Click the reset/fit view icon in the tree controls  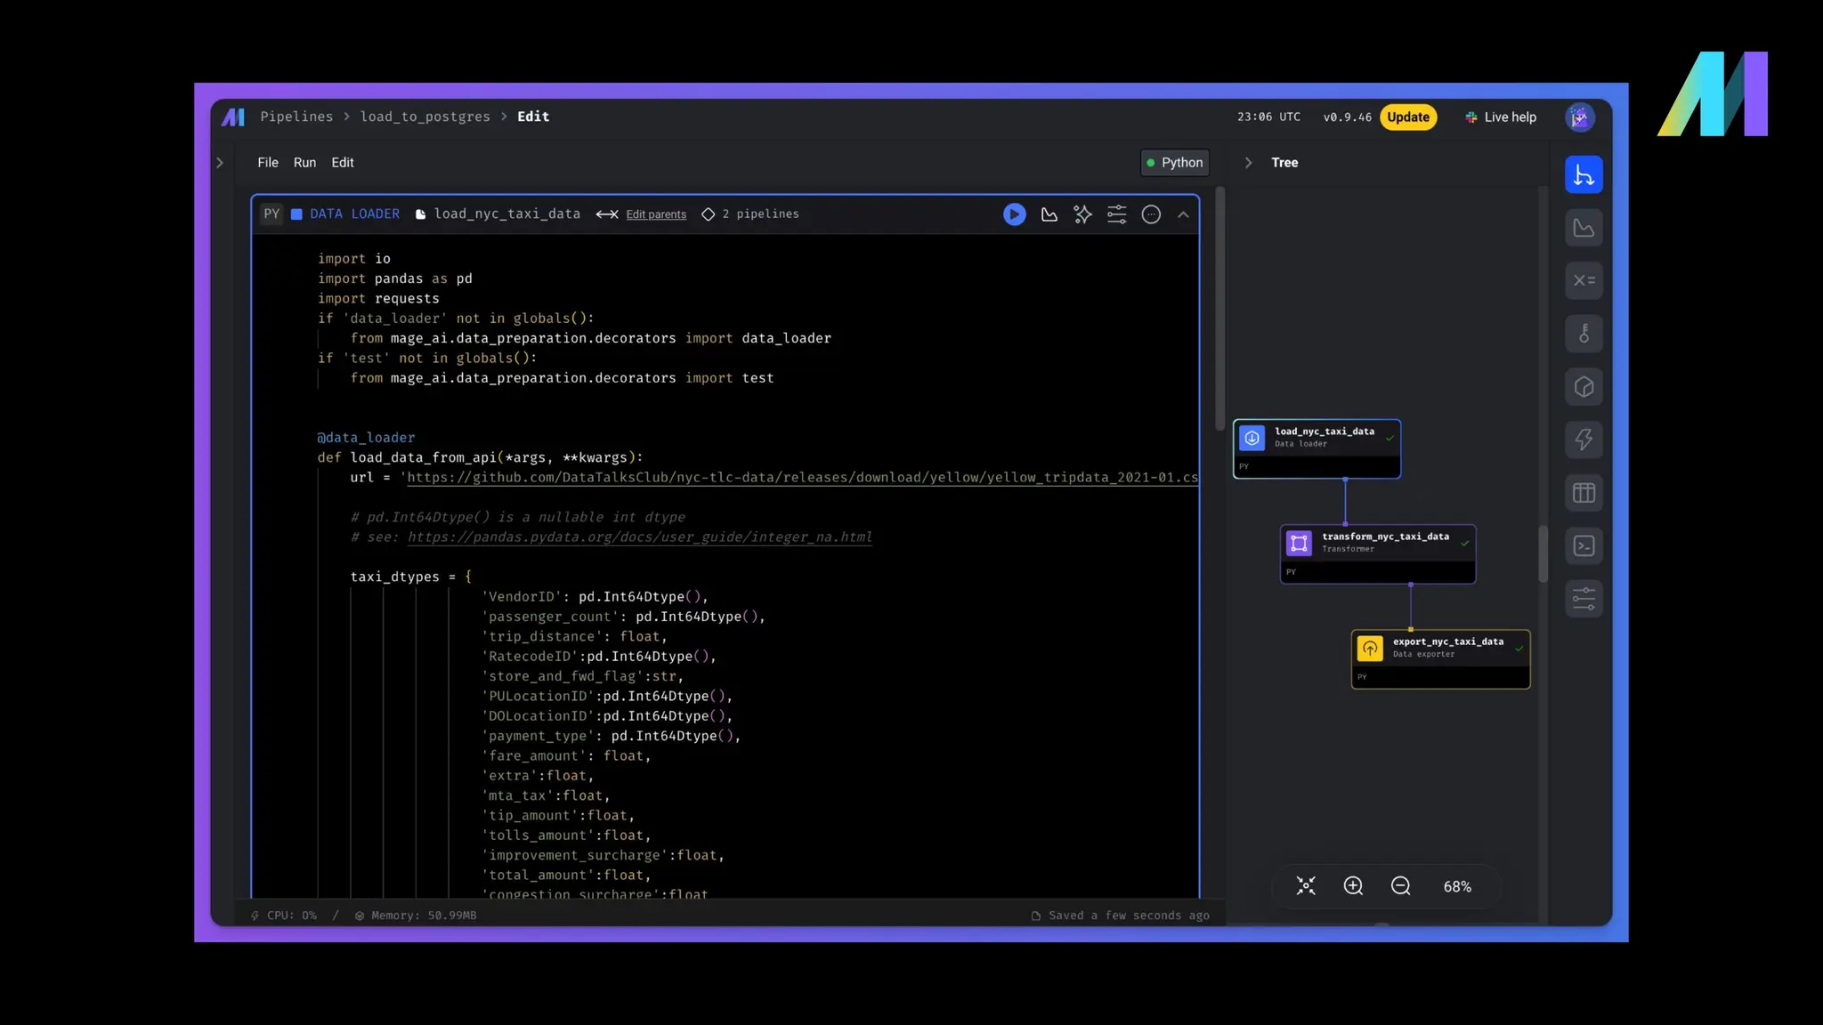(x=1306, y=886)
